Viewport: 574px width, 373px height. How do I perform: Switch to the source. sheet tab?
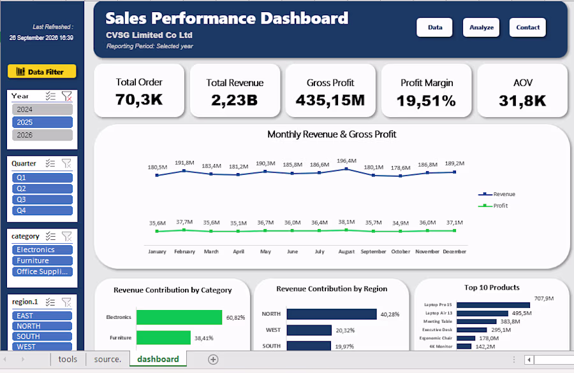point(108,360)
